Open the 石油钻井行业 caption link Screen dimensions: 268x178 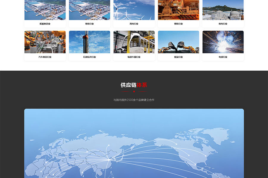click(x=90, y=57)
